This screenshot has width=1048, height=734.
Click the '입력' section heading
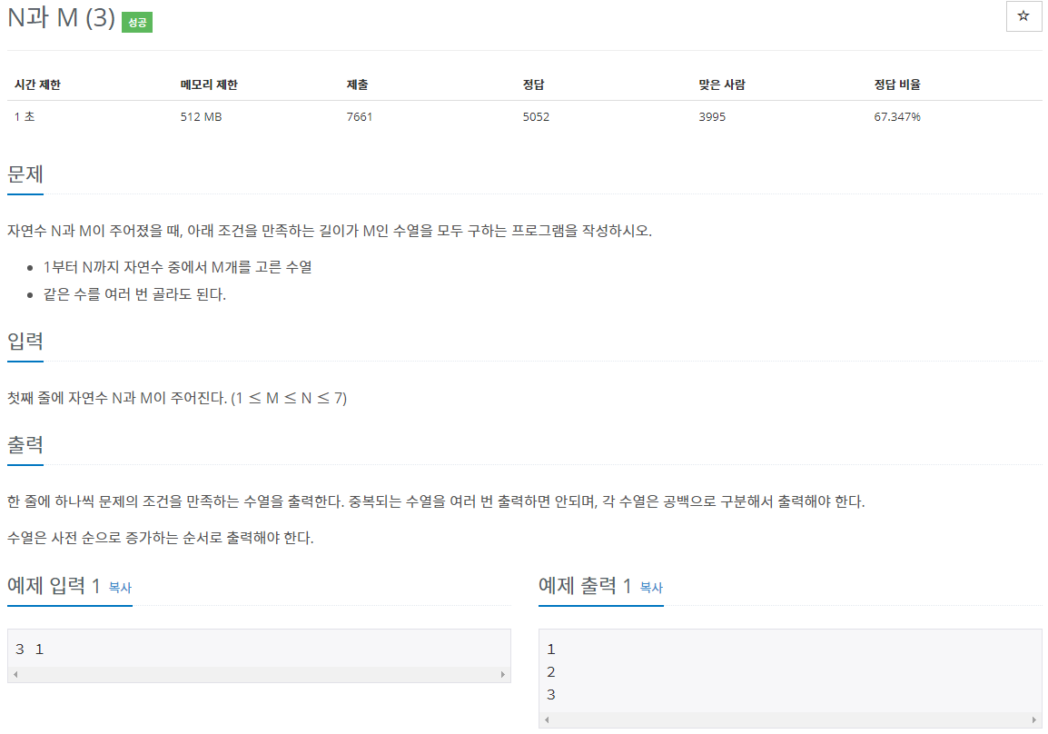pyautogui.click(x=25, y=342)
